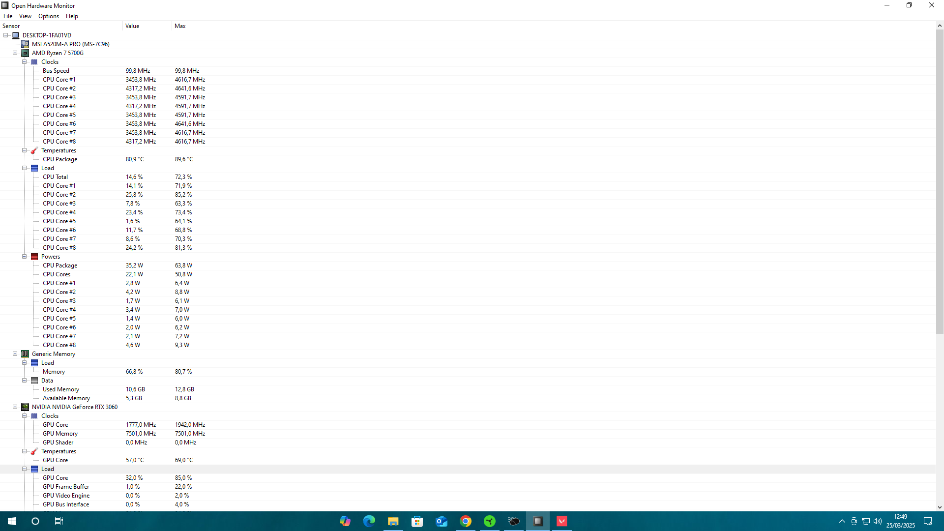
Task: Open Microsoft Store from the taskbar
Action: [417, 521]
